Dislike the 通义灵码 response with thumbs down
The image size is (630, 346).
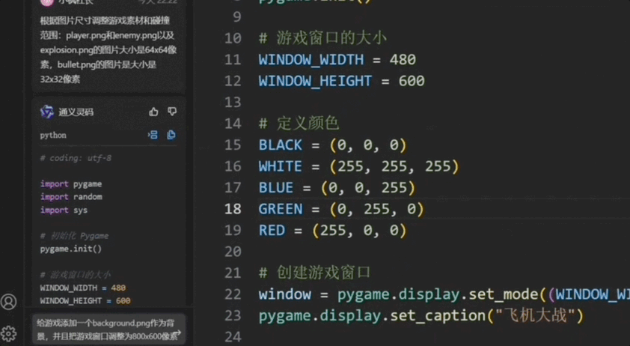[172, 112]
